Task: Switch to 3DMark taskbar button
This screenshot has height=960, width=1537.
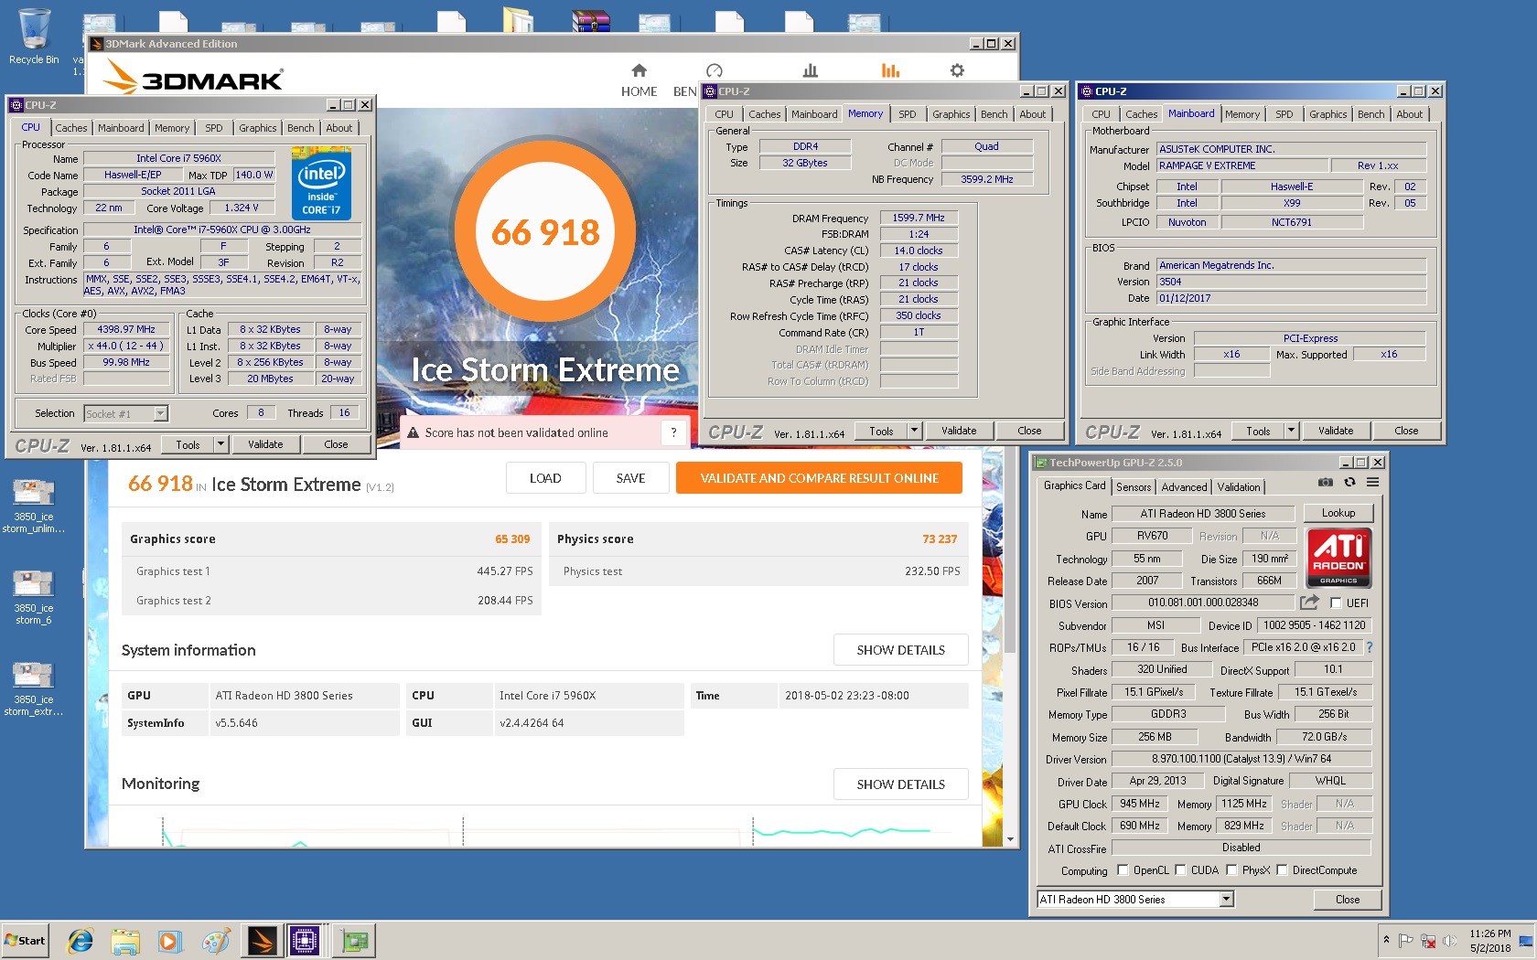Action: (262, 940)
